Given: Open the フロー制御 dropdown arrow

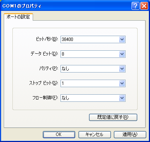Looking at the screenshot, I should [122, 98].
